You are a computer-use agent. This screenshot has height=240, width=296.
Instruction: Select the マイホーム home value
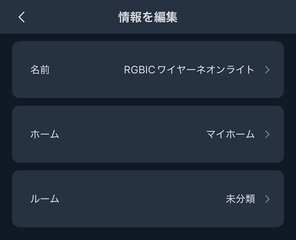(x=230, y=134)
